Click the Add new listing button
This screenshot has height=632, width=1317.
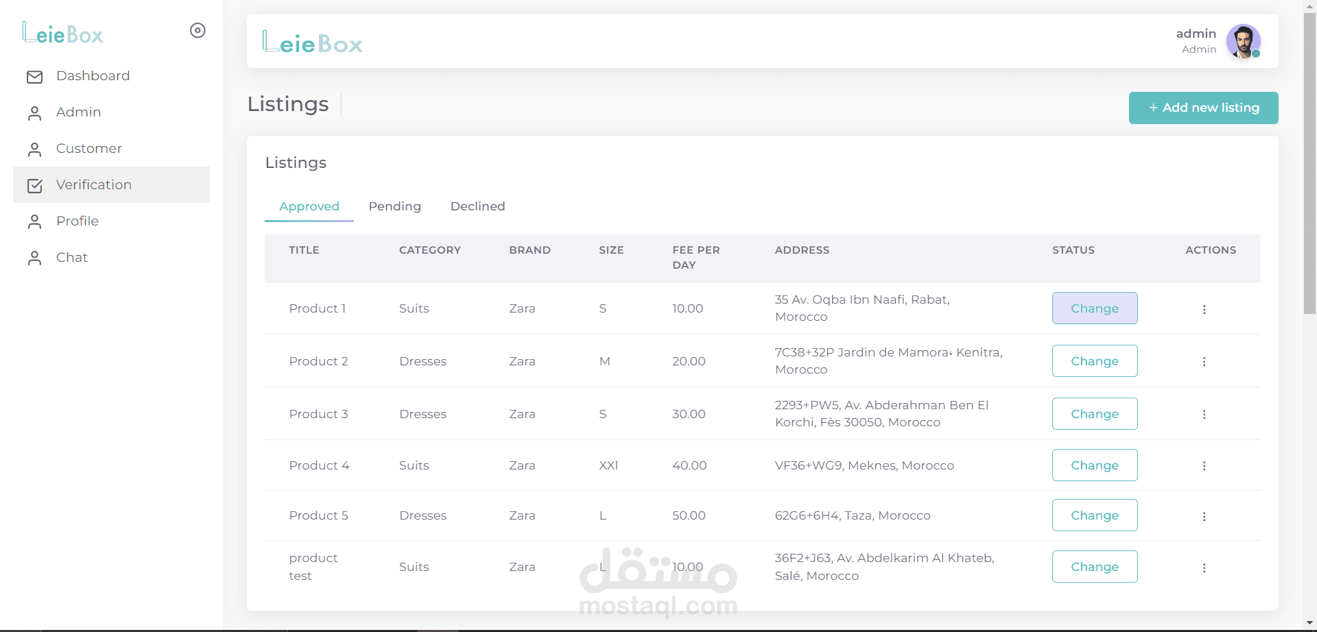tap(1203, 108)
